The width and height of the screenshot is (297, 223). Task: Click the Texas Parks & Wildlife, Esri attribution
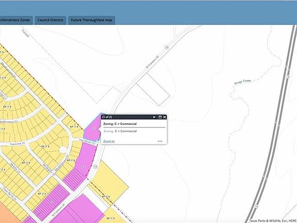click(x=273, y=221)
